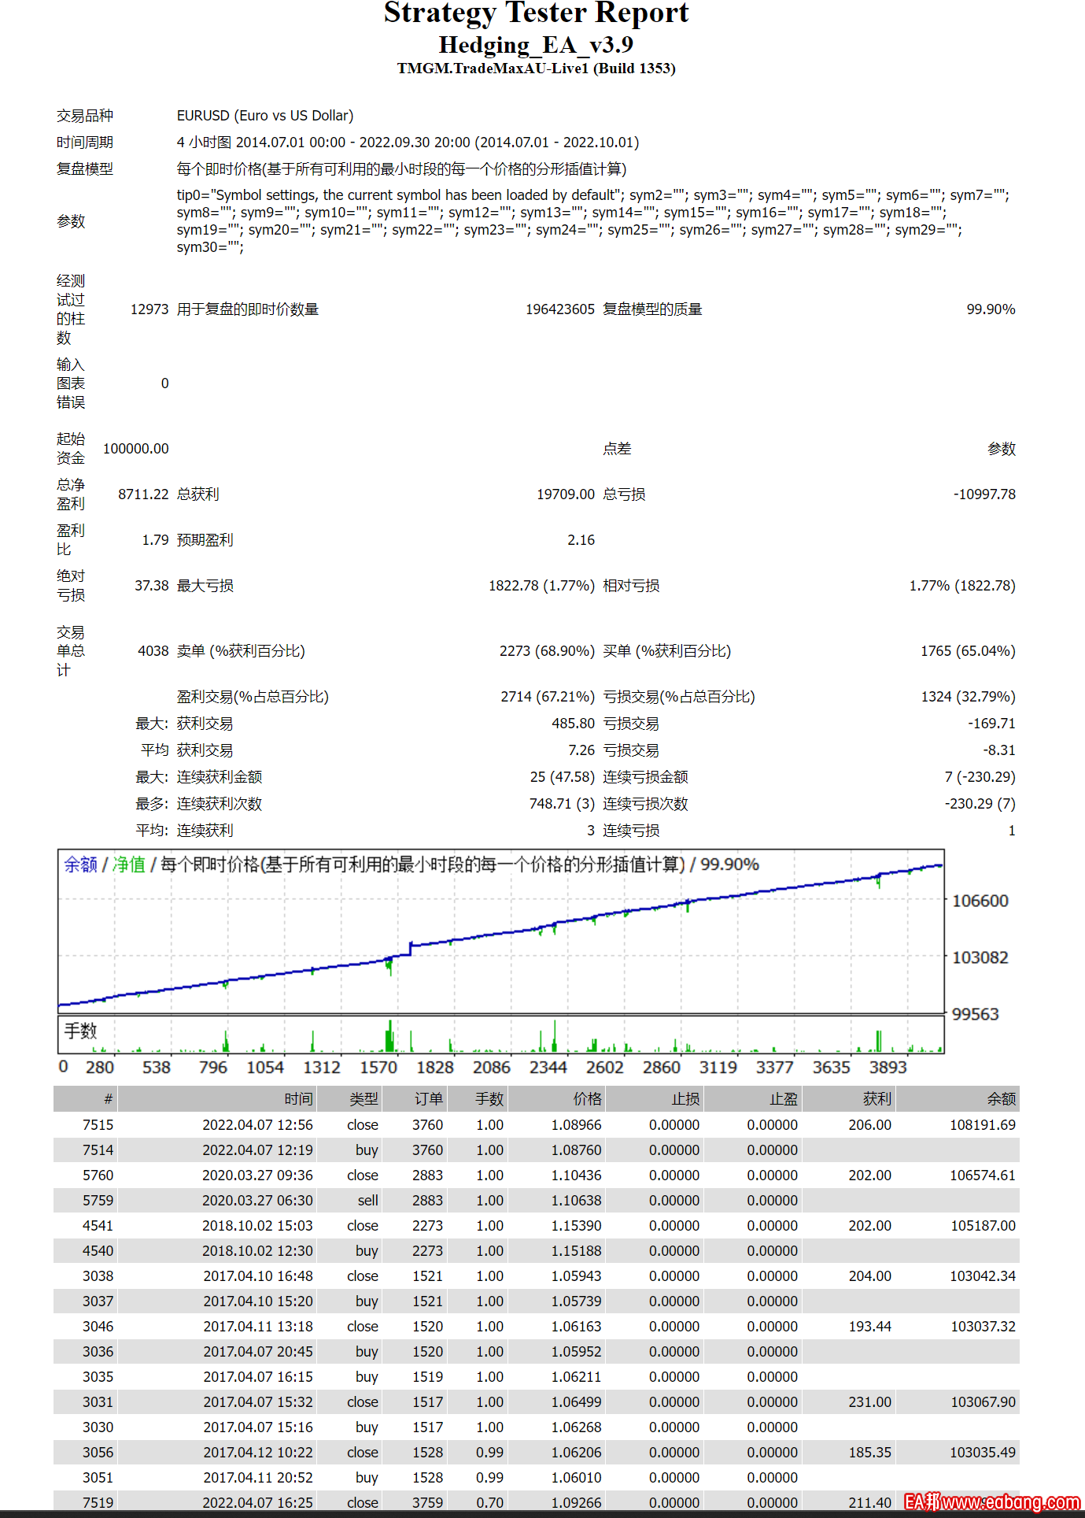1085x1518 pixels.
Task: Select EURUSD (Euro vs US Dollar) symbol text
Action: [265, 116]
